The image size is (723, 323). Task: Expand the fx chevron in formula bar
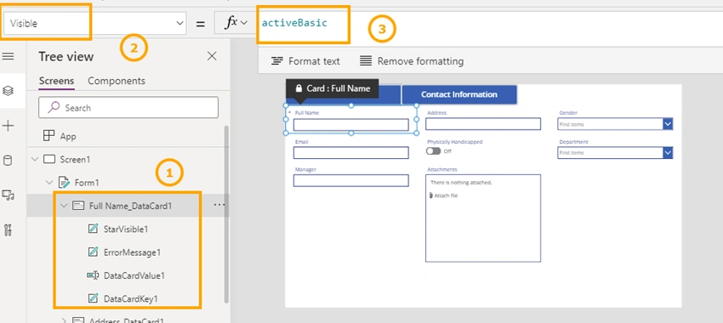(x=244, y=23)
